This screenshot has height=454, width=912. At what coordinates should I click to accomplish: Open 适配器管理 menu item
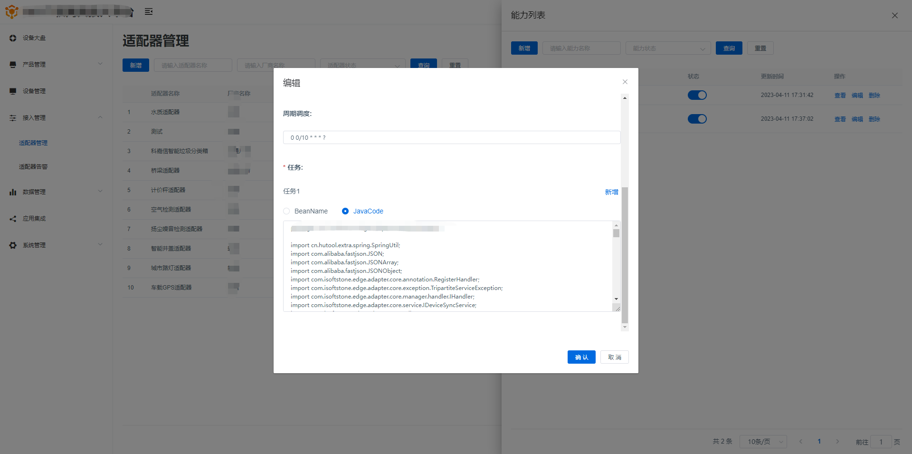33,143
